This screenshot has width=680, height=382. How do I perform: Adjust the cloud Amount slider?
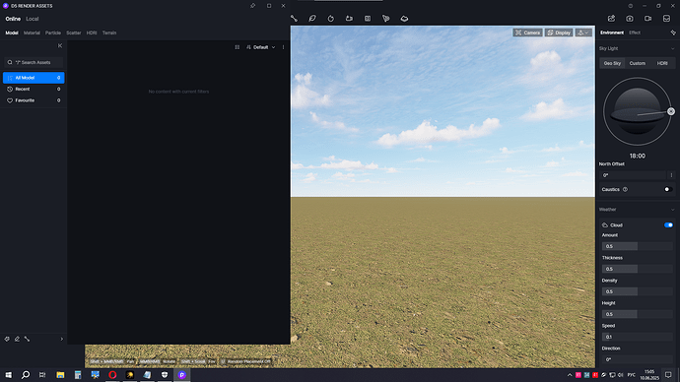[637, 246]
